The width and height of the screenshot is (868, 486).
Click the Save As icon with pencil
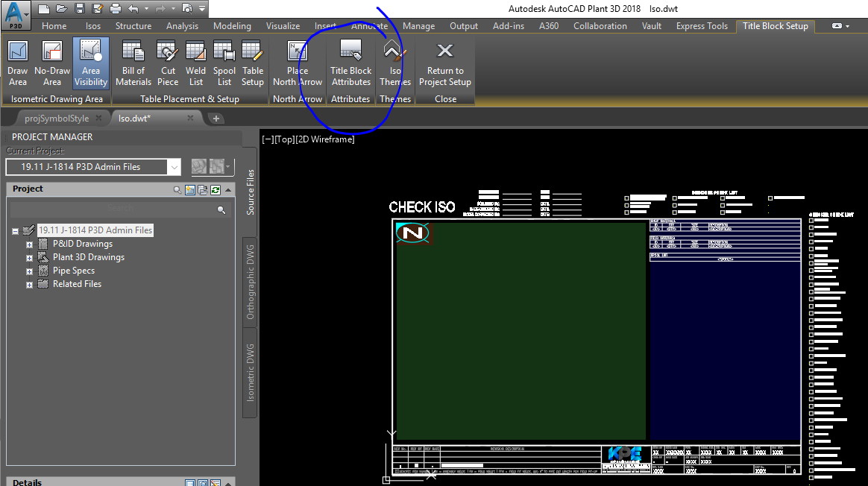click(98, 9)
